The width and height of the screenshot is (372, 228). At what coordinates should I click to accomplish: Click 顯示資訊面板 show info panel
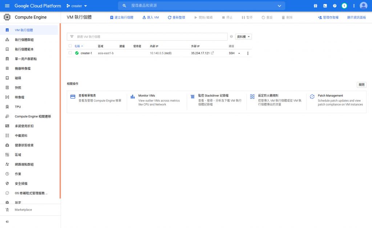point(357,17)
